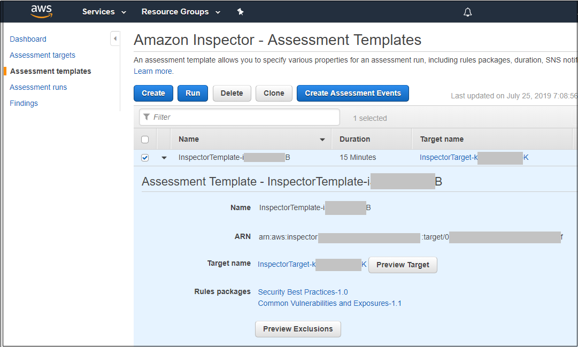
Task: Toggle the select-all header checkbox
Action: [145, 140]
